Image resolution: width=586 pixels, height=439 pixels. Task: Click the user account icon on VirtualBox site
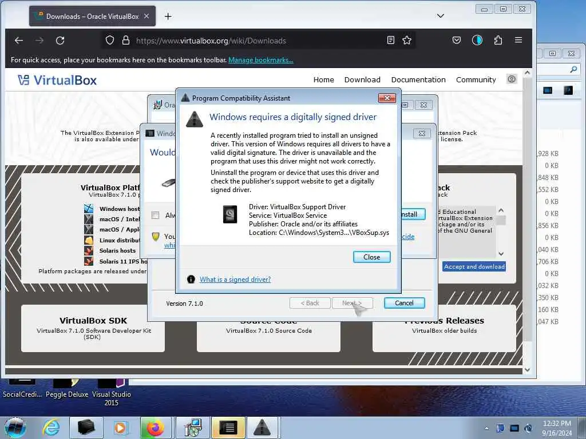click(512, 79)
